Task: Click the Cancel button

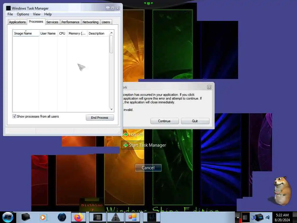Action: click(x=148, y=168)
